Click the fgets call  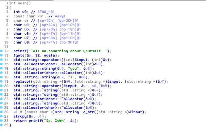(19, 56)
